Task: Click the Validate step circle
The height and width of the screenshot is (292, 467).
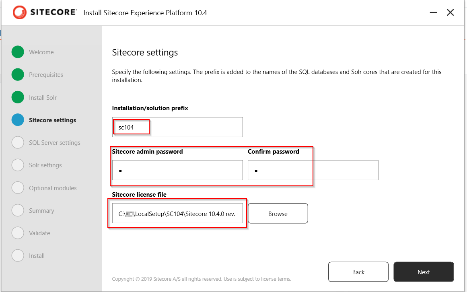Action: 18,233
